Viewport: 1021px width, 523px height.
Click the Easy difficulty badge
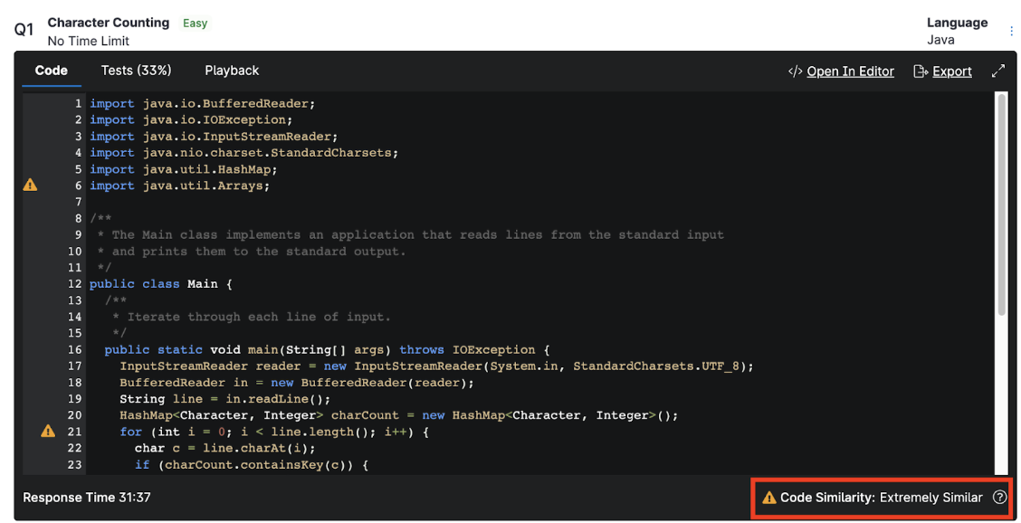pyautogui.click(x=195, y=24)
